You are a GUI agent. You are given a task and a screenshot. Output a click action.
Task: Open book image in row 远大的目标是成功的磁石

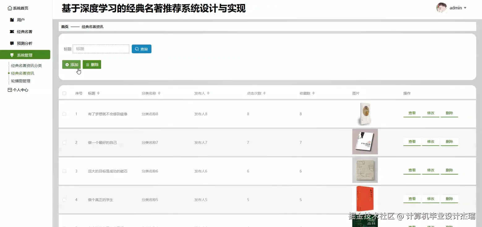coord(365,170)
